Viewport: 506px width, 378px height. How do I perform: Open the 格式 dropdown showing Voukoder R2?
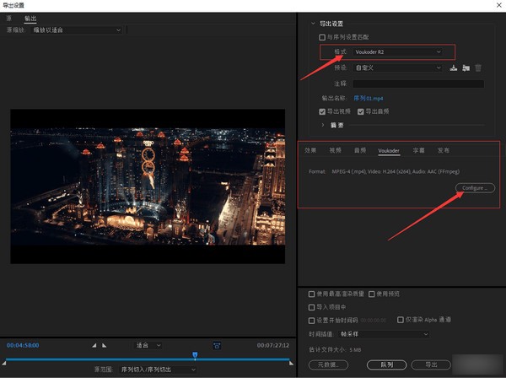point(397,52)
